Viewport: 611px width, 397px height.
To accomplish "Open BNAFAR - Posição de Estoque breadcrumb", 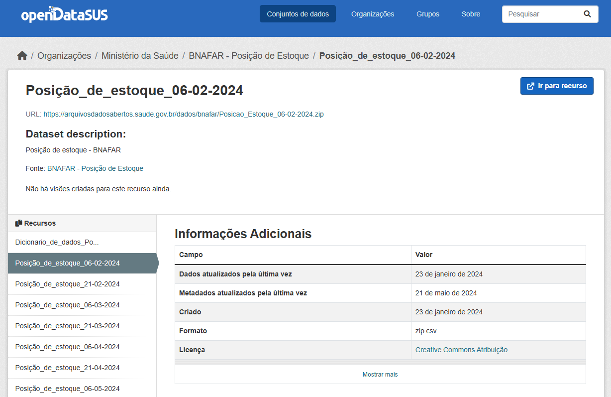I will (249, 56).
